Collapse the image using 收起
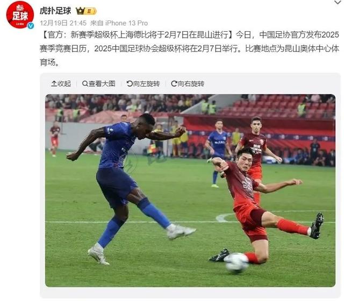 tap(61, 84)
